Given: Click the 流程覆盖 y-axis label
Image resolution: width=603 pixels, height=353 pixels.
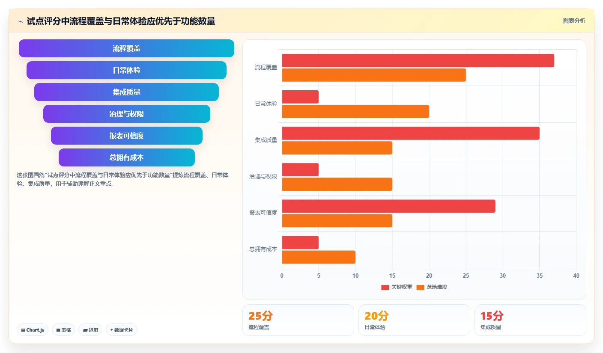Looking at the screenshot, I should (266, 67).
